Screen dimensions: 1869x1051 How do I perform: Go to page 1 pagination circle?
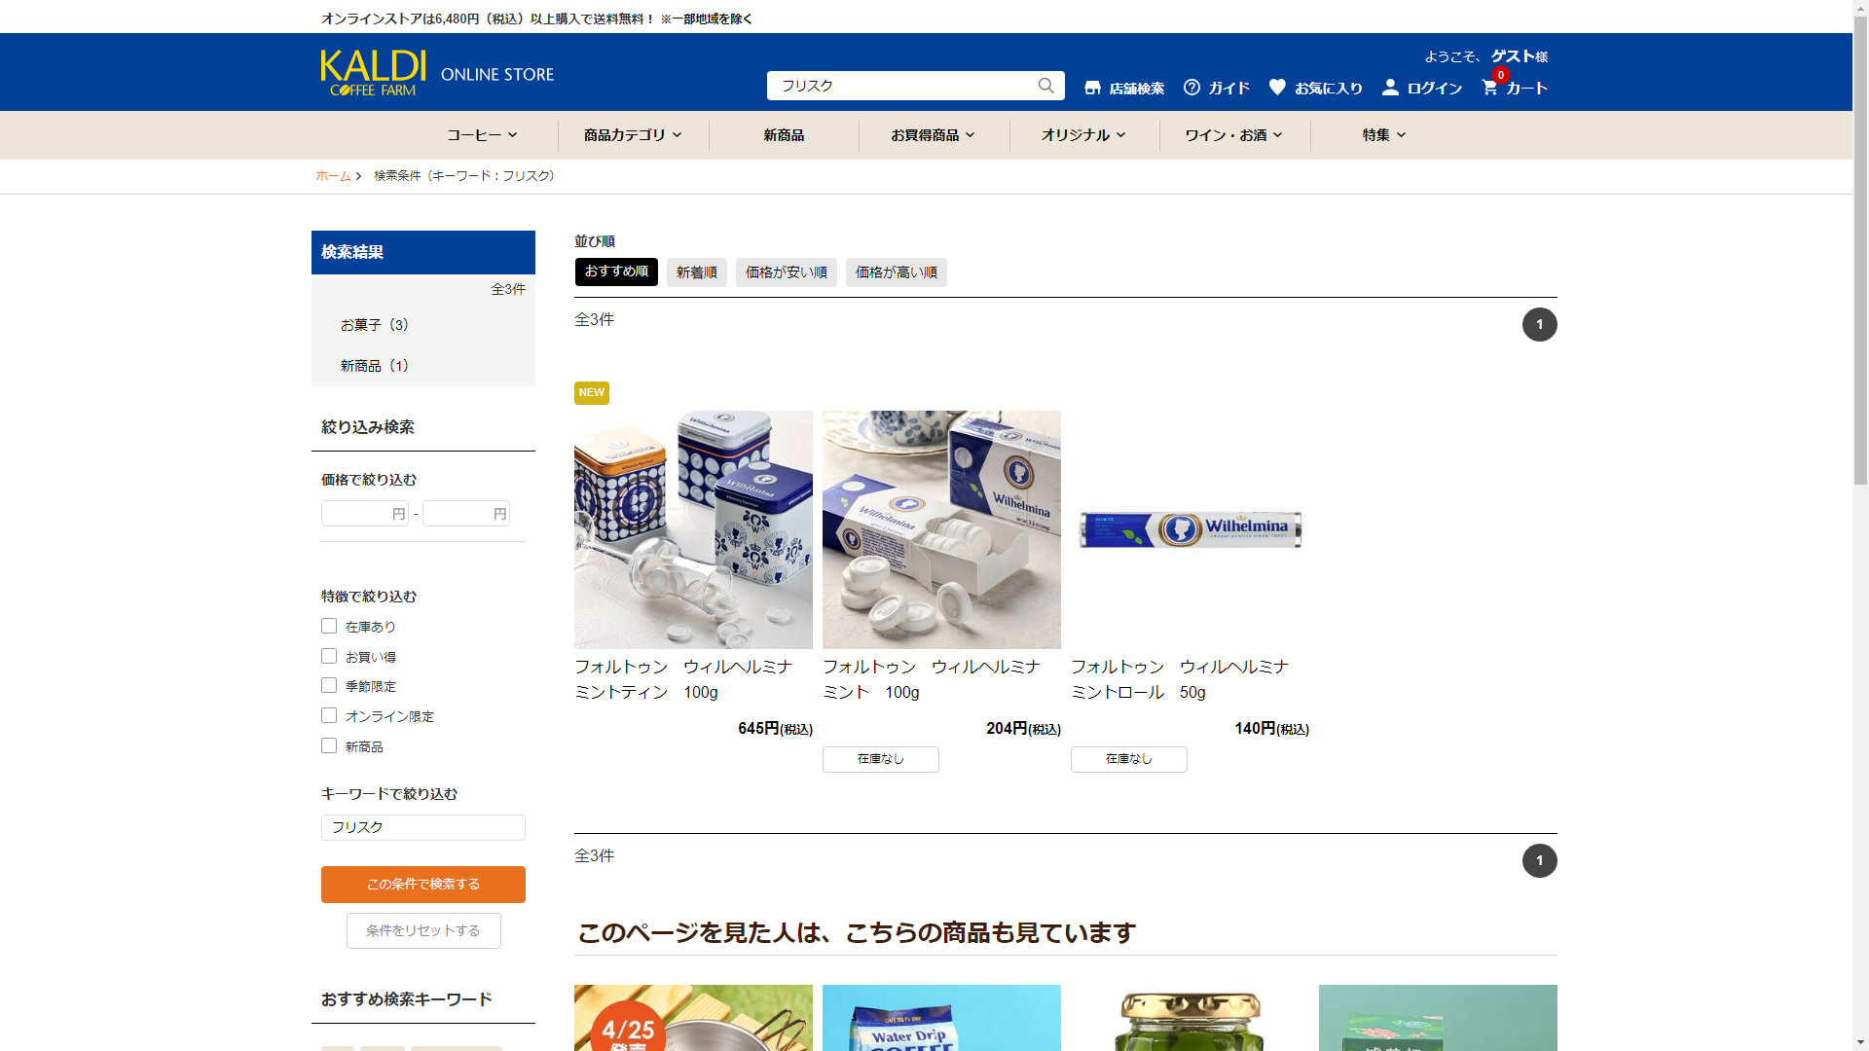[1539, 325]
